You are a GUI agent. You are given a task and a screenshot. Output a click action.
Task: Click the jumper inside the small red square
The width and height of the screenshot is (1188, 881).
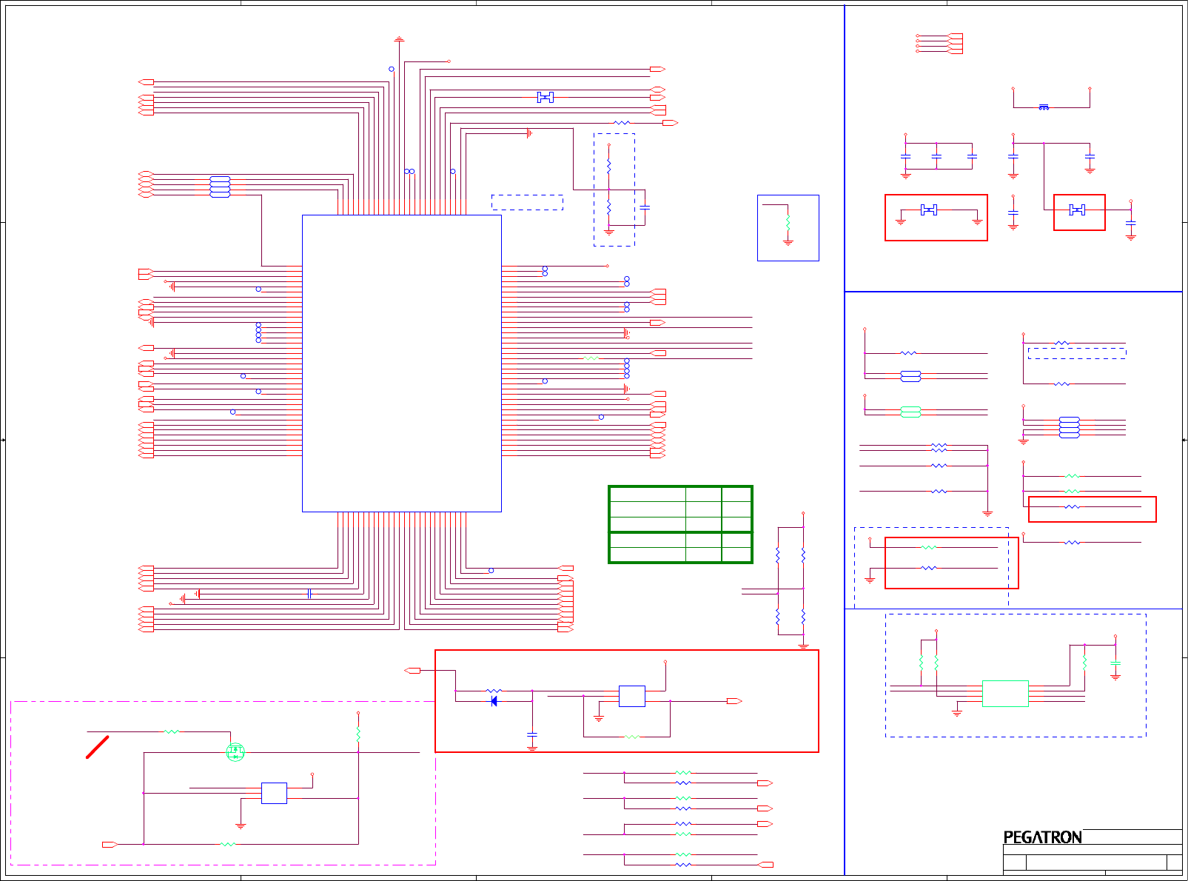(x=1078, y=210)
